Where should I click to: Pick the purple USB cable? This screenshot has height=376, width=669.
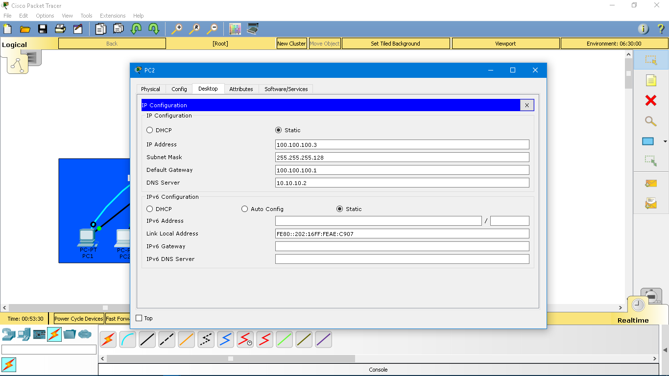tap(324, 339)
